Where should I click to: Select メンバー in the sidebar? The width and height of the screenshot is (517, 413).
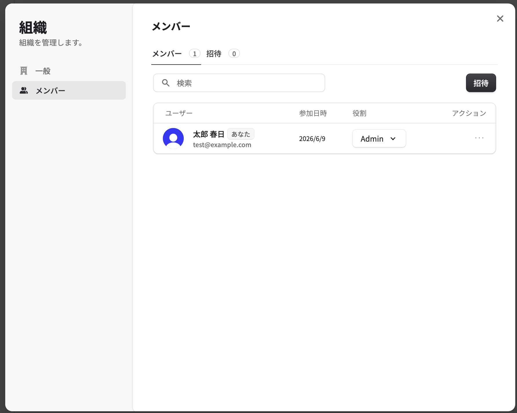click(69, 90)
